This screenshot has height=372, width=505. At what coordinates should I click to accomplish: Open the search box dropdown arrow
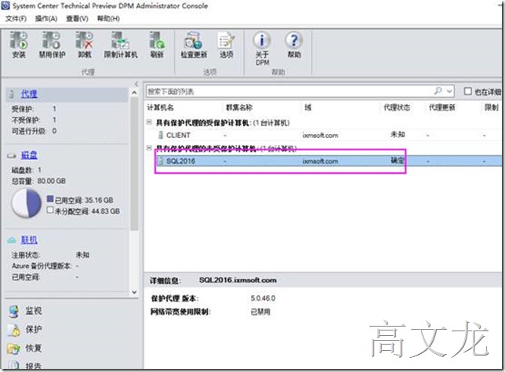[449, 92]
